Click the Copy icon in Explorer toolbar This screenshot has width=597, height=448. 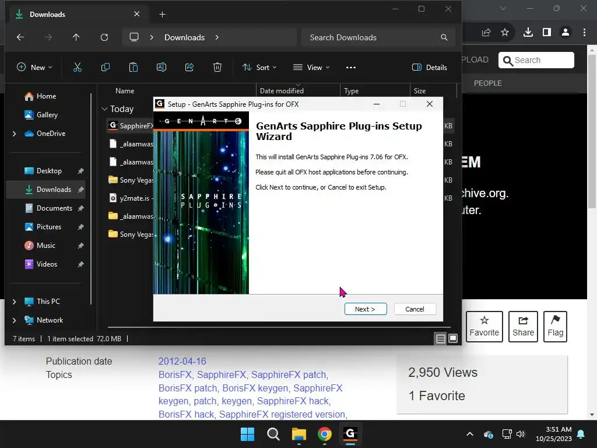click(106, 68)
